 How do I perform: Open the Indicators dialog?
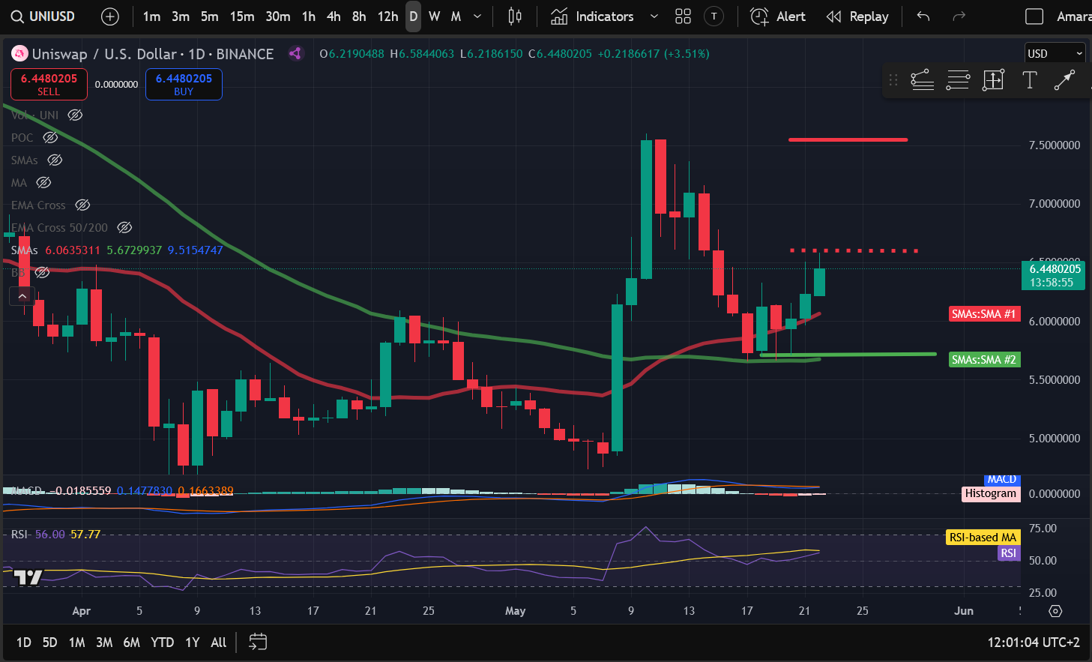coord(592,16)
